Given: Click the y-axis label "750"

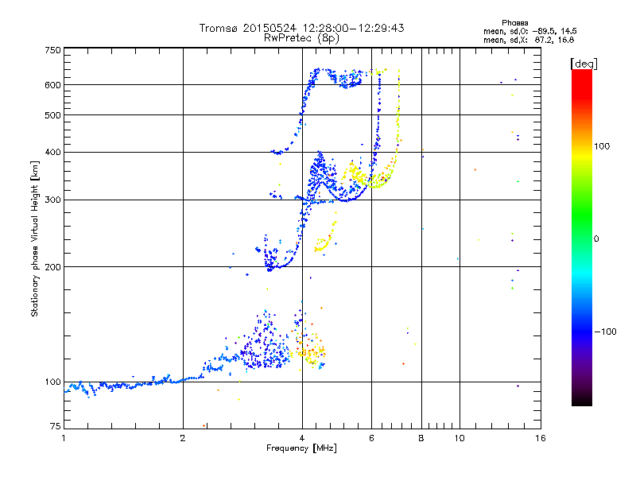Looking at the screenshot, I should point(52,50).
